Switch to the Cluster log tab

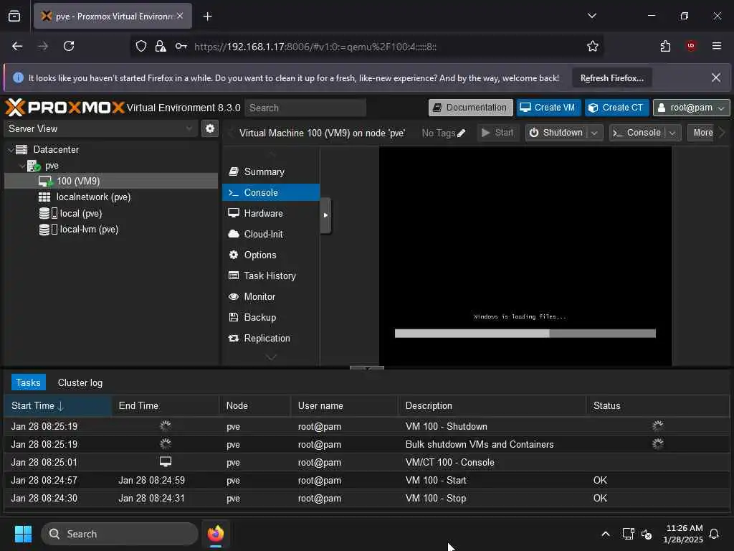[x=80, y=382]
